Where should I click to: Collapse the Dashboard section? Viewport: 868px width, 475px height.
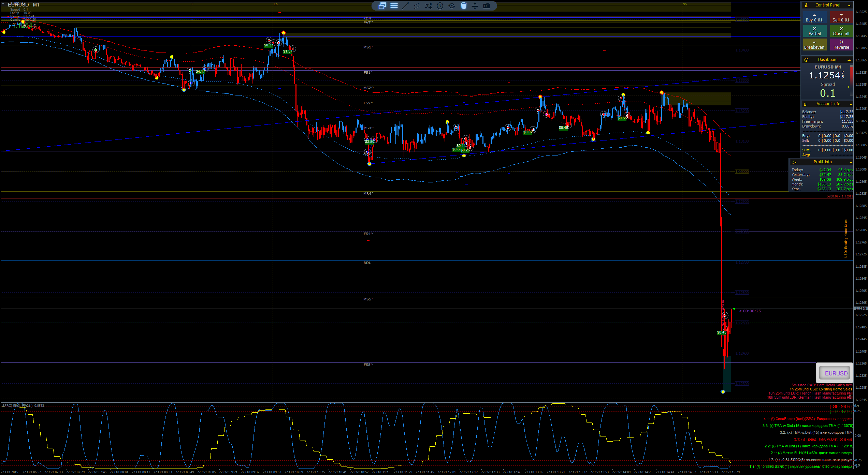pyautogui.click(x=849, y=60)
